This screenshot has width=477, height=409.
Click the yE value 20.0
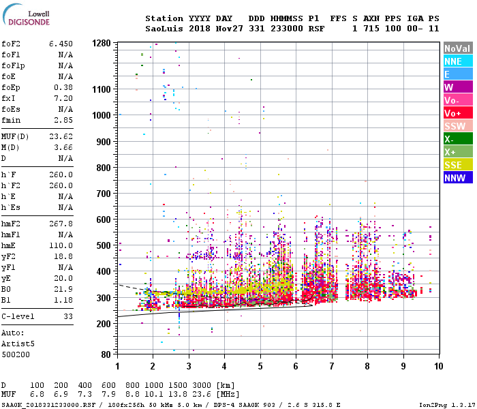(63, 278)
